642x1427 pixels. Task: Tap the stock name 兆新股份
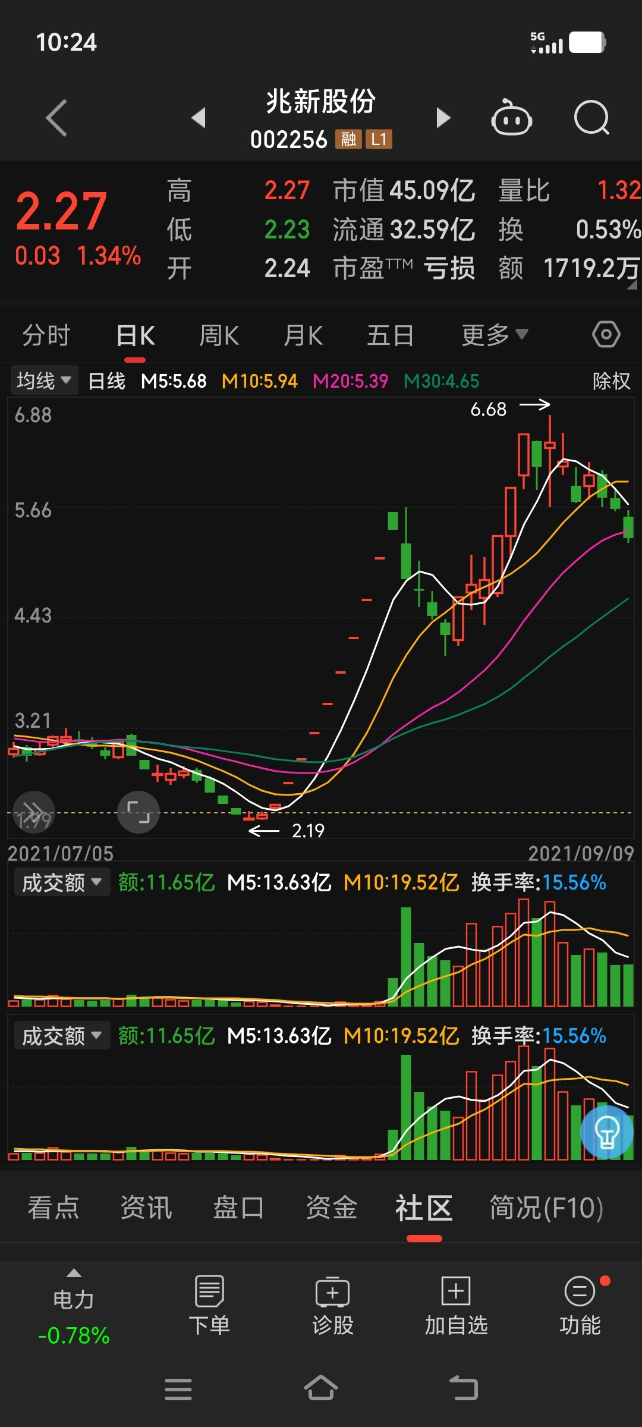321,101
